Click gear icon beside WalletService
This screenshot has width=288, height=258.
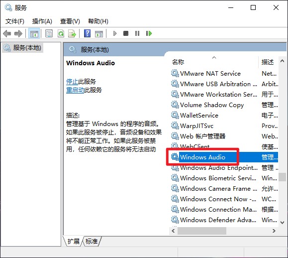pyautogui.click(x=175, y=115)
